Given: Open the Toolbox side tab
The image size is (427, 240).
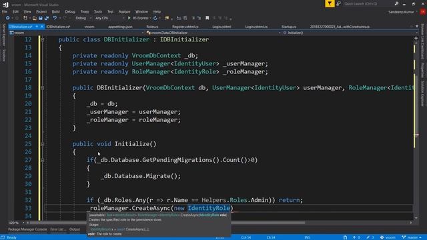Looking at the screenshot, I should point(3,55).
